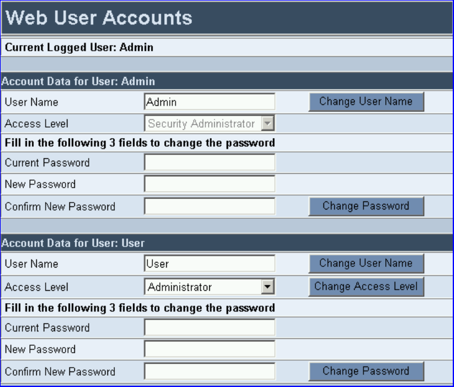Click the 'Current Logged User: Admin' text

point(79,48)
